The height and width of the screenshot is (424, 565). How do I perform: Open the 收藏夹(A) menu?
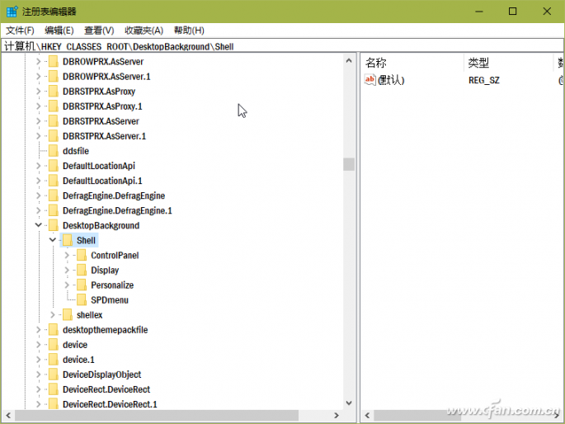coord(144,31)
